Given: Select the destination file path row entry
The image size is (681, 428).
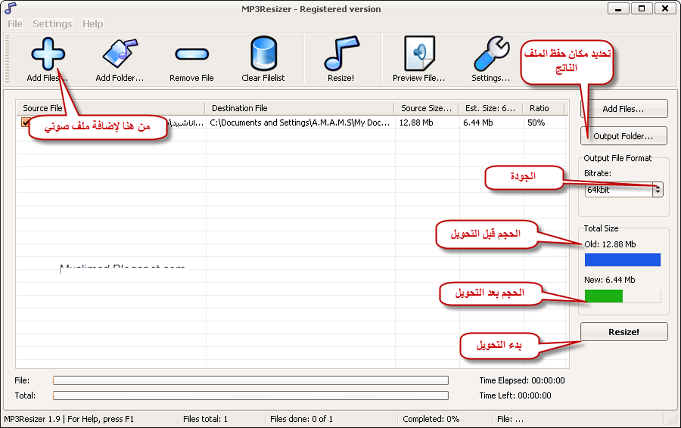Looking at the screenshot, I should [300, 123].
